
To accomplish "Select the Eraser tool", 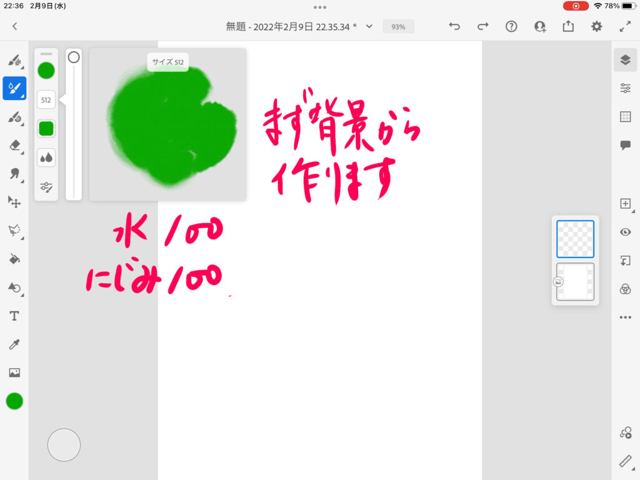I will [x=14, y=145].
